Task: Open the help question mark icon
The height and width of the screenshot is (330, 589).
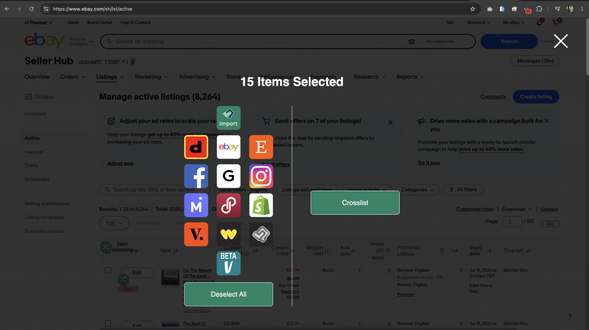Action: pyautogui.click(x=569, y=317)
